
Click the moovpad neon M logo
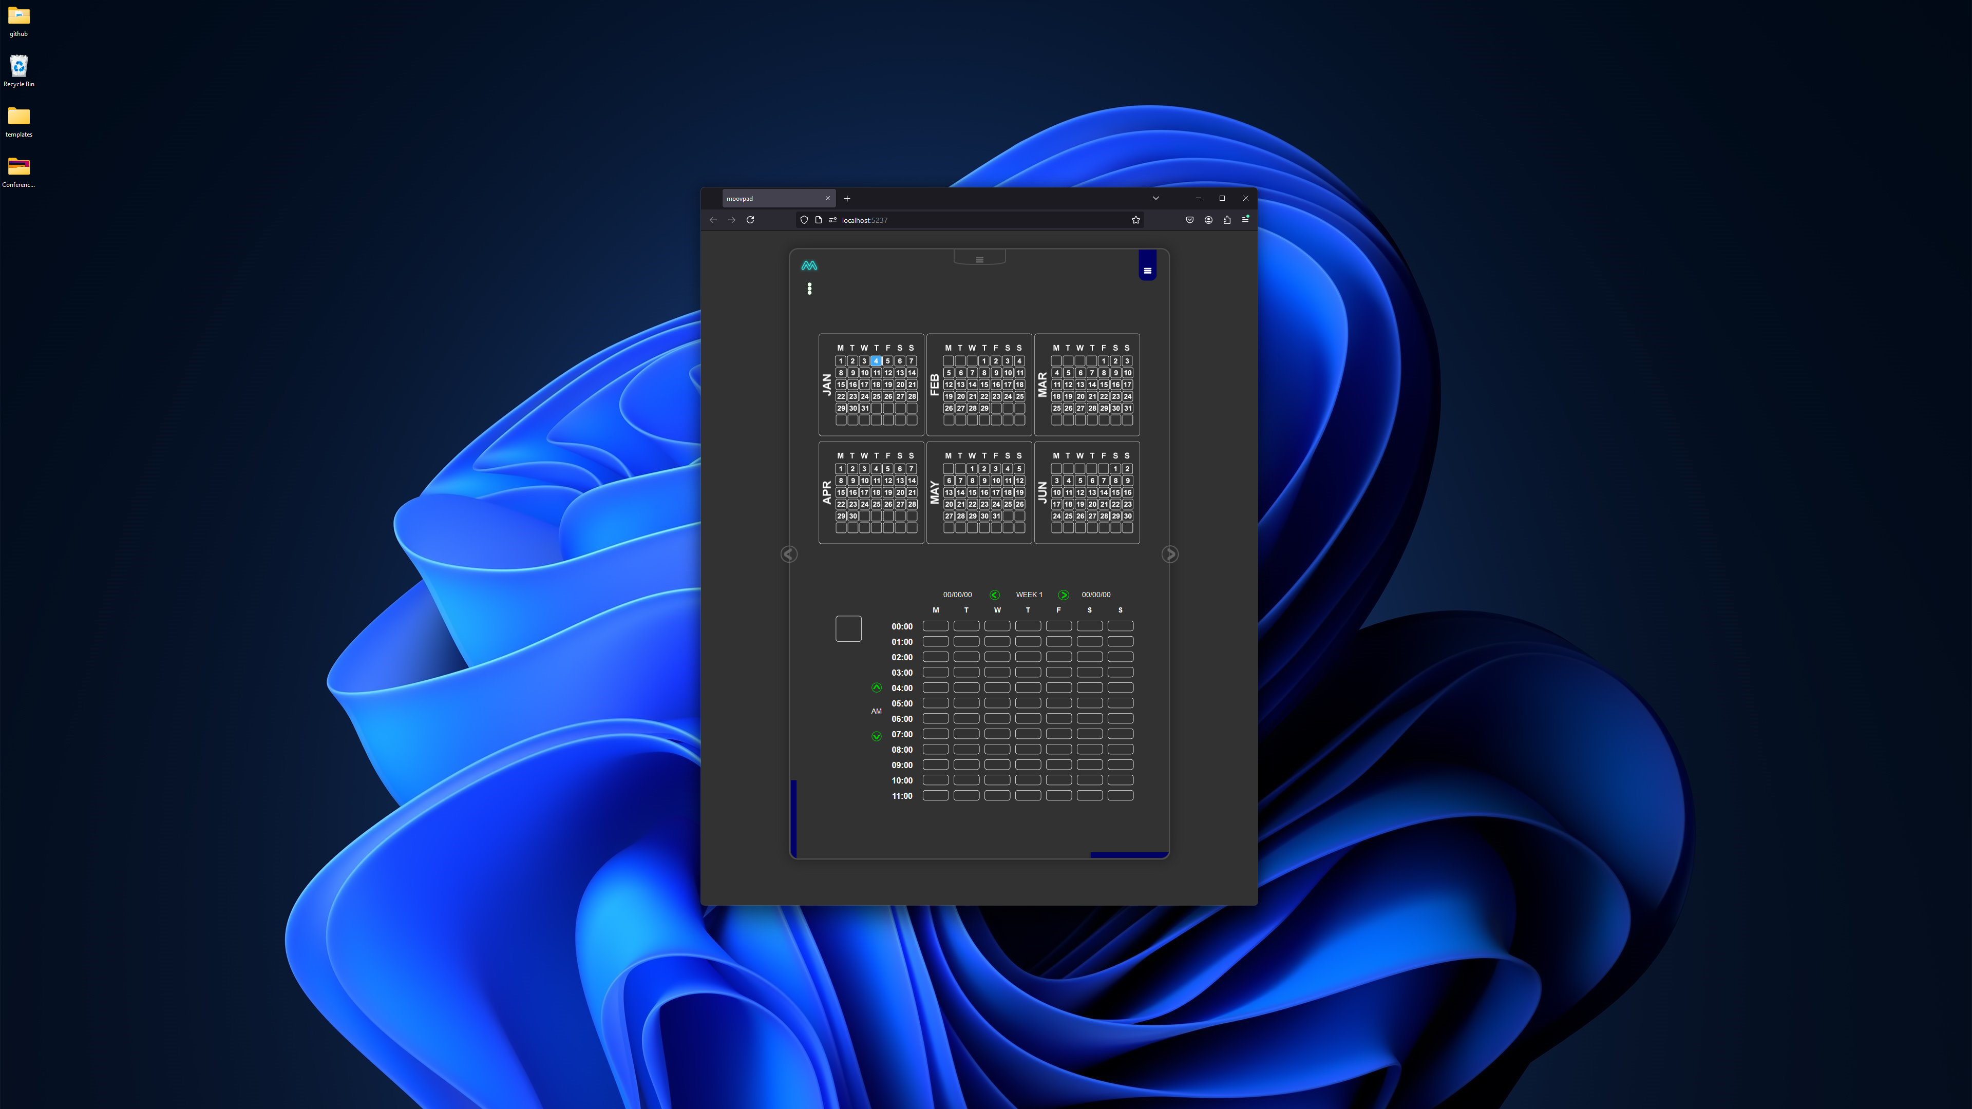point(809,265)
